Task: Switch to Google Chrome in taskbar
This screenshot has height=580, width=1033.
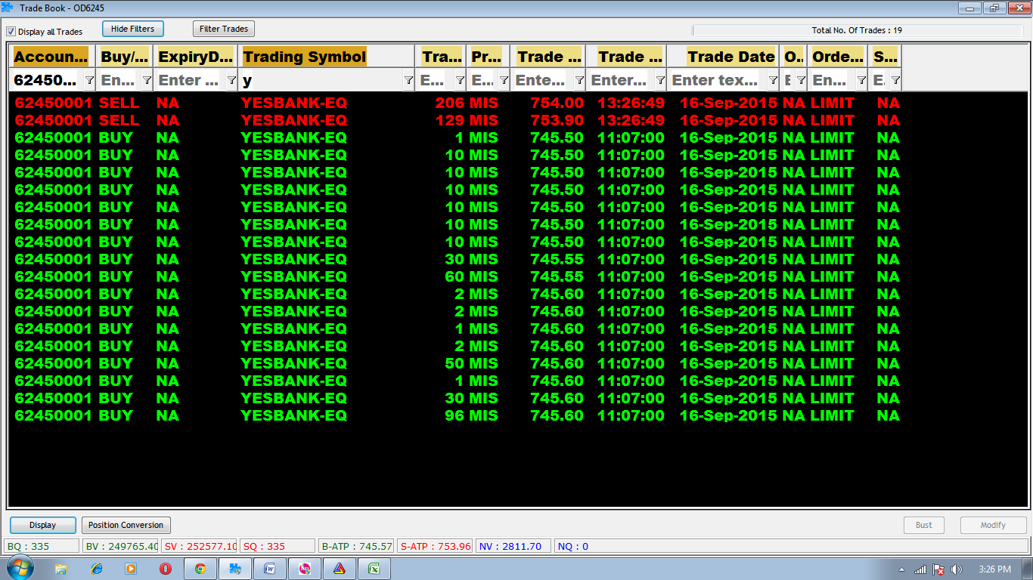Action: [x=200, y=569]
